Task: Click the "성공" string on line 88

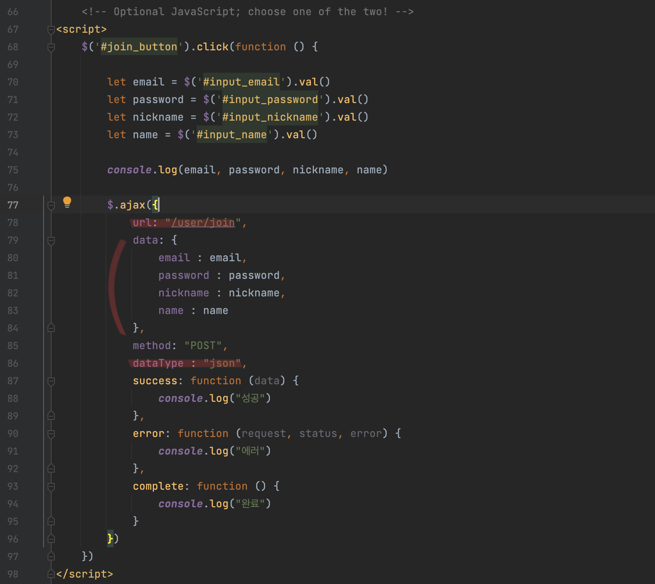Action: click(x=250, y=398)
